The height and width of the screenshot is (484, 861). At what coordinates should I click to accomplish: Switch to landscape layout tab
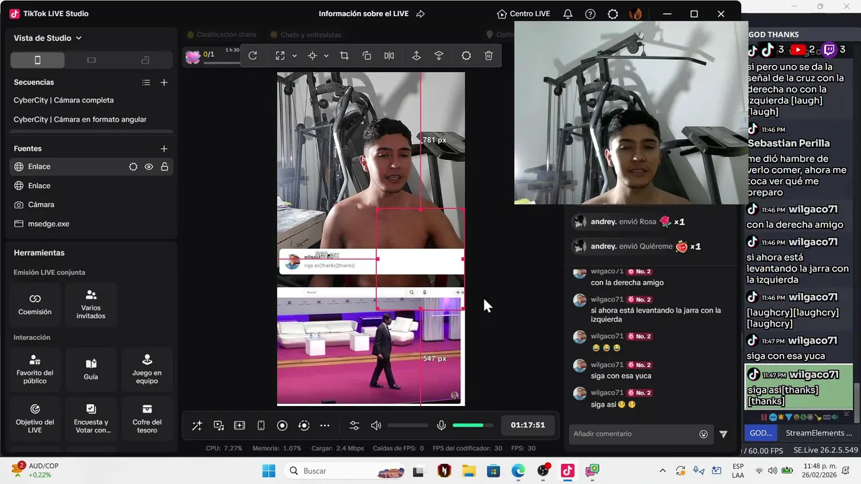[x=91, y=60]
